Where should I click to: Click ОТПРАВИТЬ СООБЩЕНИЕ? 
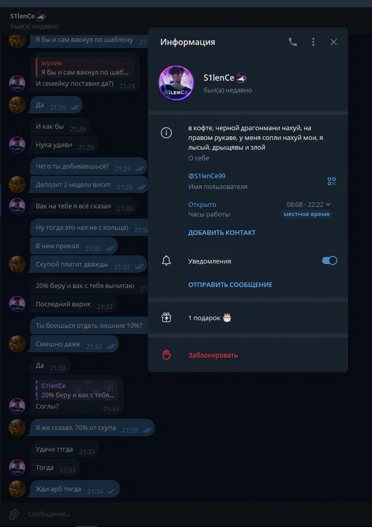click(x=230, y=284)
